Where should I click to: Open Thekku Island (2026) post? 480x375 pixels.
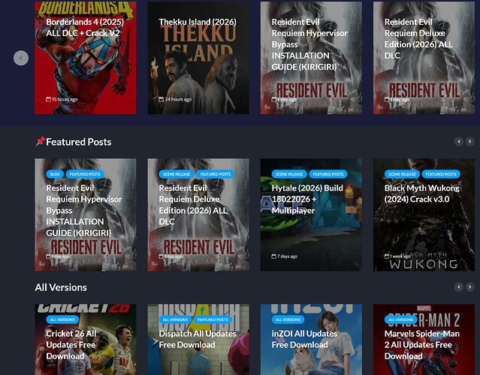198,22
